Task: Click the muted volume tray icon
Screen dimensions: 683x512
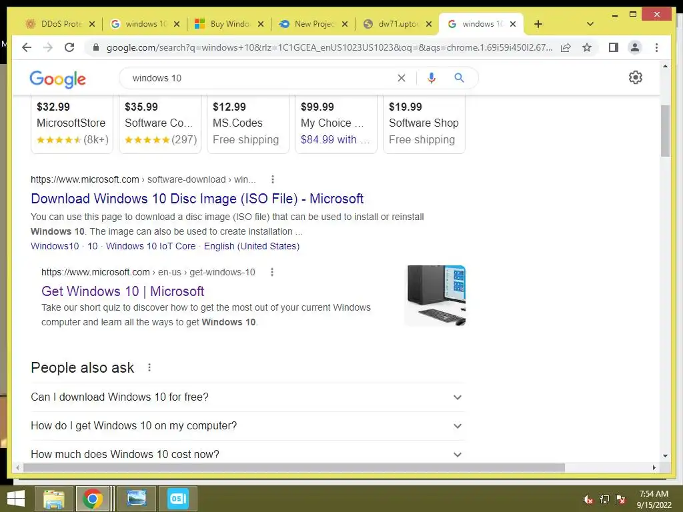Action: click(588, 499)
